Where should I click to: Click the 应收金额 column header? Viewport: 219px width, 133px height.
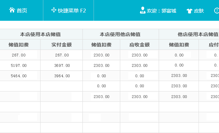pyautogui.click(x=139, y=45)
